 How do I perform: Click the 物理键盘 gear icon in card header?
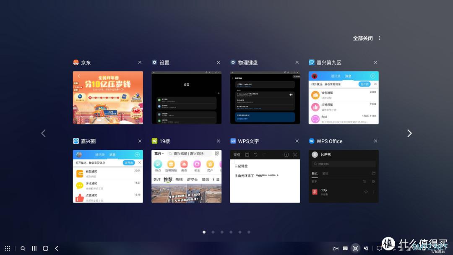[x=233, y=62]
